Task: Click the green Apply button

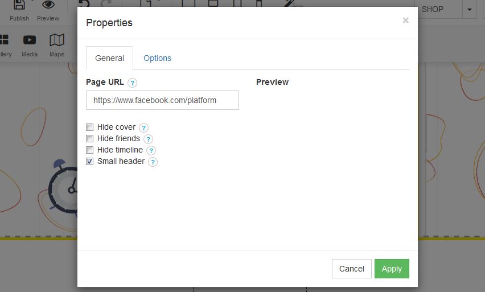Action: [392, 269]
